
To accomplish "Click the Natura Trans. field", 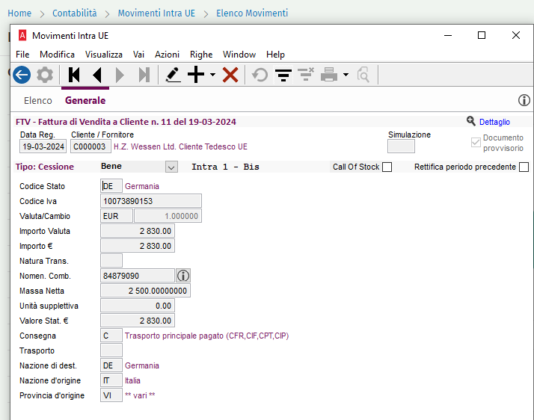I will [x=111, y=261].
